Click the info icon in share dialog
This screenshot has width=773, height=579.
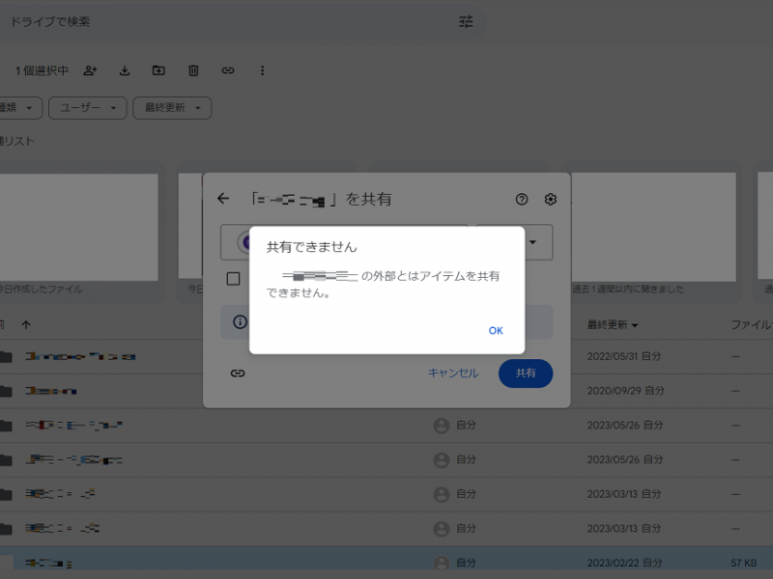point(240,322)
